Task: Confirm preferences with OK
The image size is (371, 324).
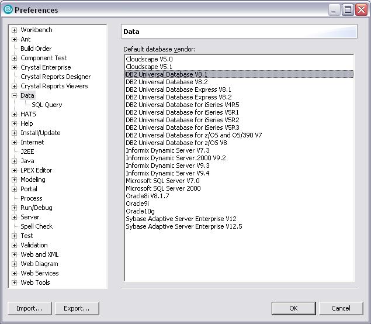Action: [294, 308]
